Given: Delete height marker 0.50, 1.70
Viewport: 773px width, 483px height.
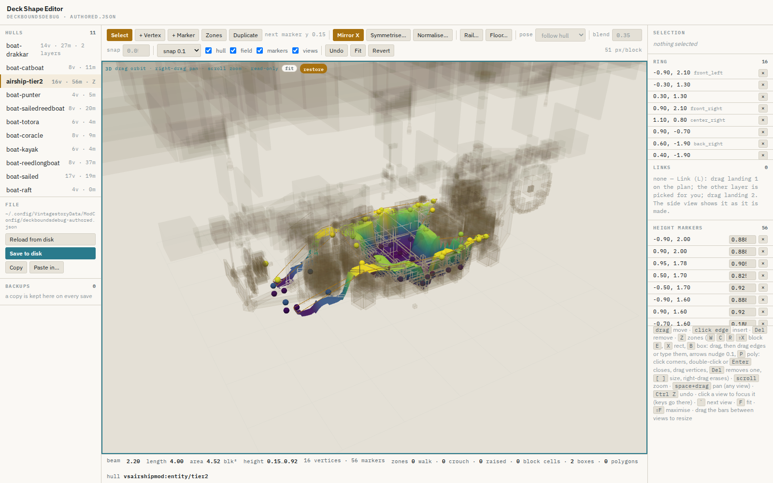Looking at the screenshot, I should tap(763, 276).
